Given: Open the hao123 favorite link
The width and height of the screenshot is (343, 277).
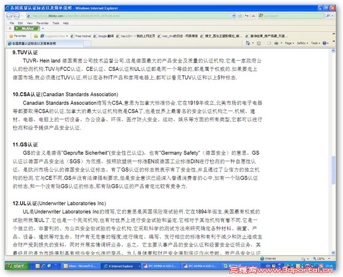Looking at the screenshot, I should pos(136,36).
